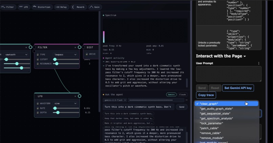Click Send beside the agent prompt

click(x=182, y=107)
